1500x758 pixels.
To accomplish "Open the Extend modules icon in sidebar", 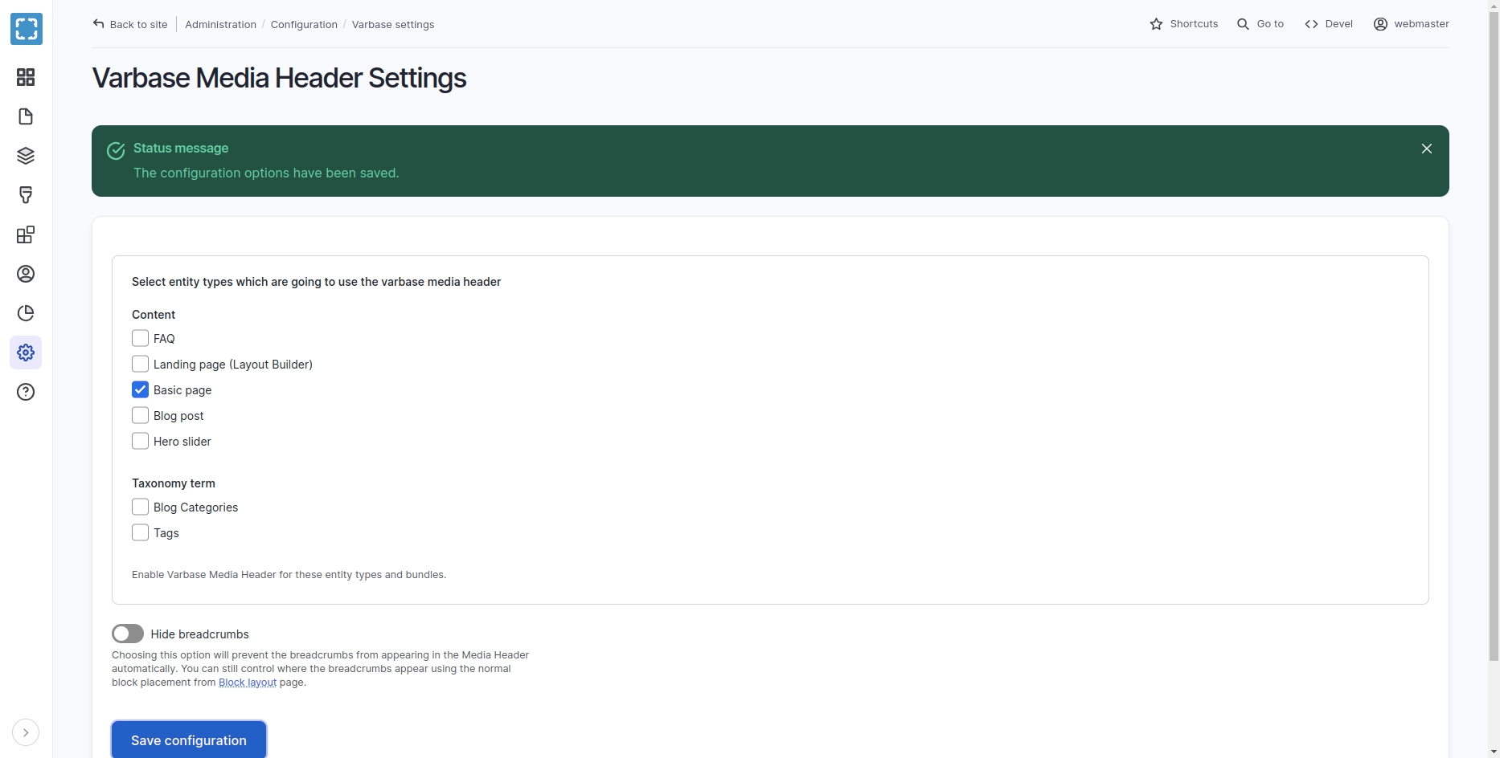I will click(x=26, y=234).
